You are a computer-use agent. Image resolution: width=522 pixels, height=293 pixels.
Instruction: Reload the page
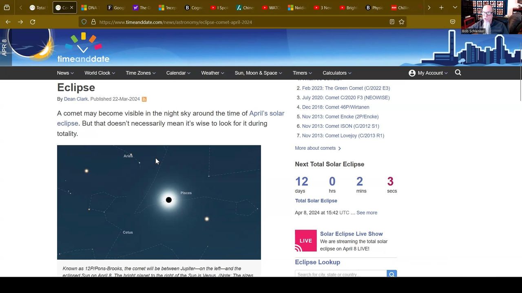click(33, 22)
